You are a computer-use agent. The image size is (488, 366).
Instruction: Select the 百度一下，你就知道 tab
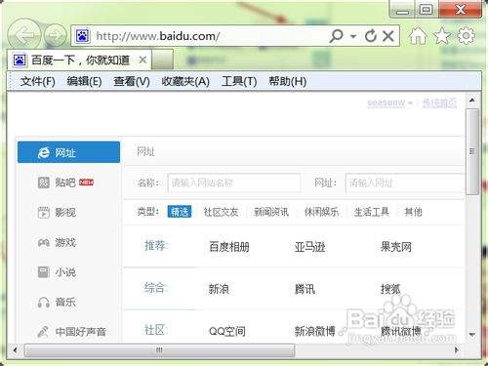pyautogui.click(x=79, y=60)
